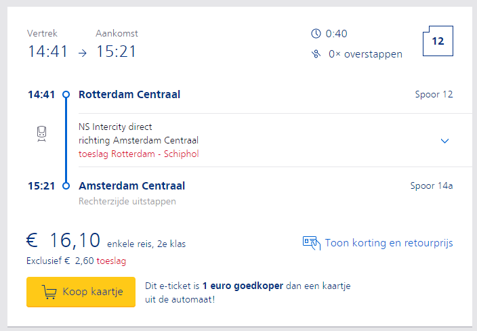
Task: Buy ticket with Koop kaartje button
Action: pos(81,292)
